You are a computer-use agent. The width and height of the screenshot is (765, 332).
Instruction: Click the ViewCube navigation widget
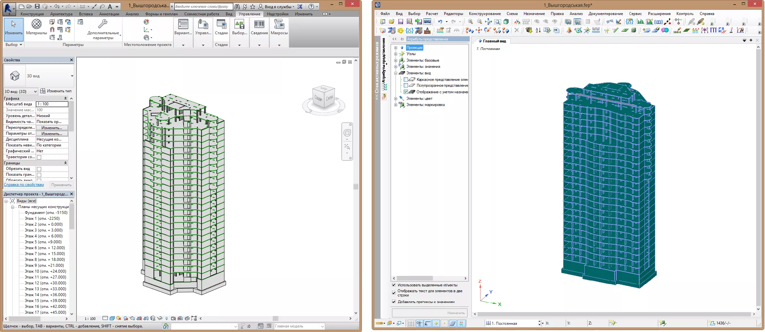coord(323,97)
